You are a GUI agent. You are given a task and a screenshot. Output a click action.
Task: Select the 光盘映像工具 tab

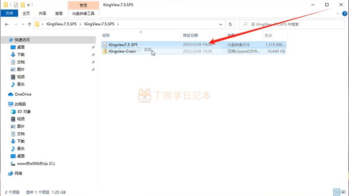(x=83, y=13)
